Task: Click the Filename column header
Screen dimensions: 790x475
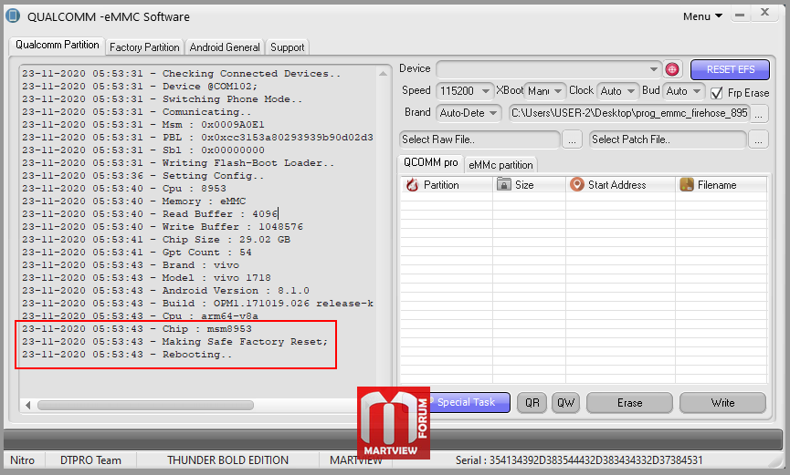Action: [721, 185]
